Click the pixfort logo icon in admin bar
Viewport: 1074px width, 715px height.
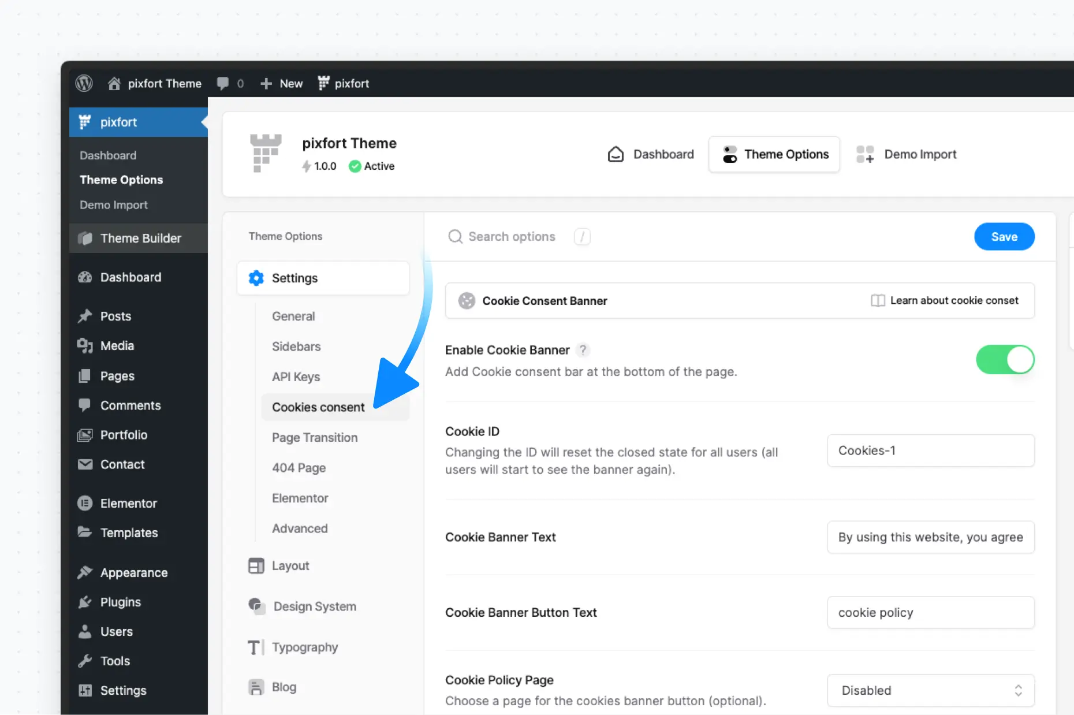(324, 83)
